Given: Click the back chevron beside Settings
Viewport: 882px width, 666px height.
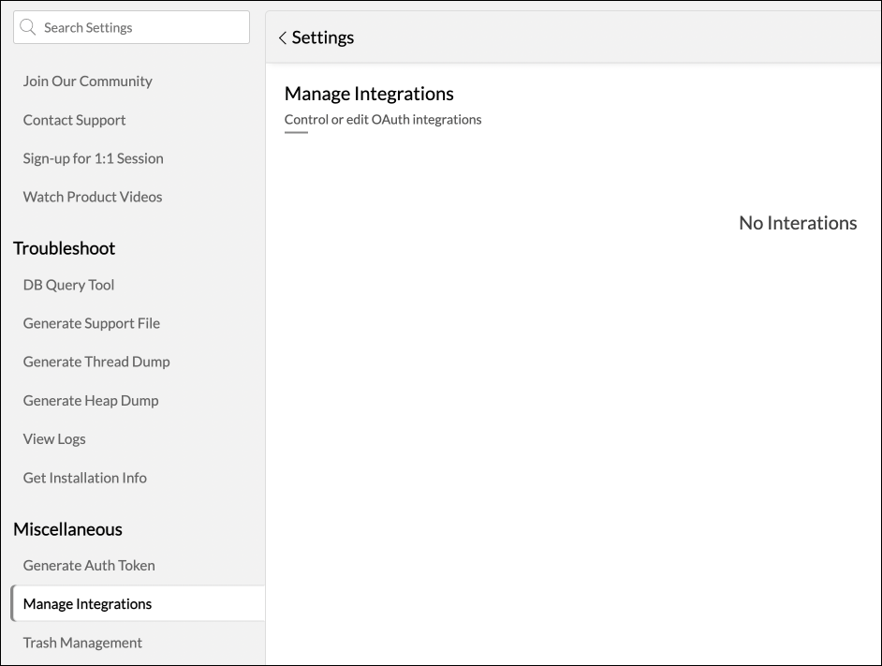Looking at the screenshot, I should [x=282, y=38].
